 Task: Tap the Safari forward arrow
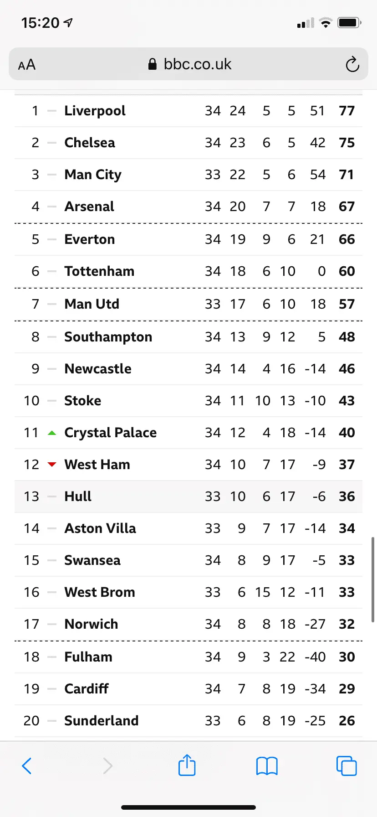click(107, 766)
